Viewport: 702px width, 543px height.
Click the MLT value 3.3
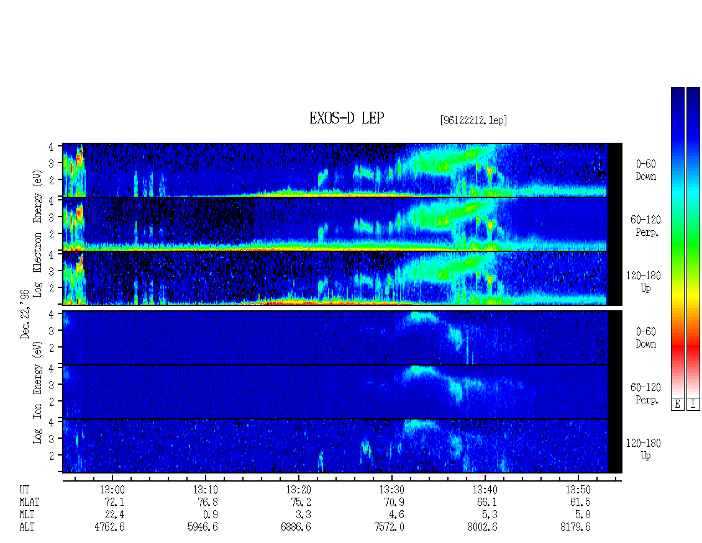click(303, 515)
